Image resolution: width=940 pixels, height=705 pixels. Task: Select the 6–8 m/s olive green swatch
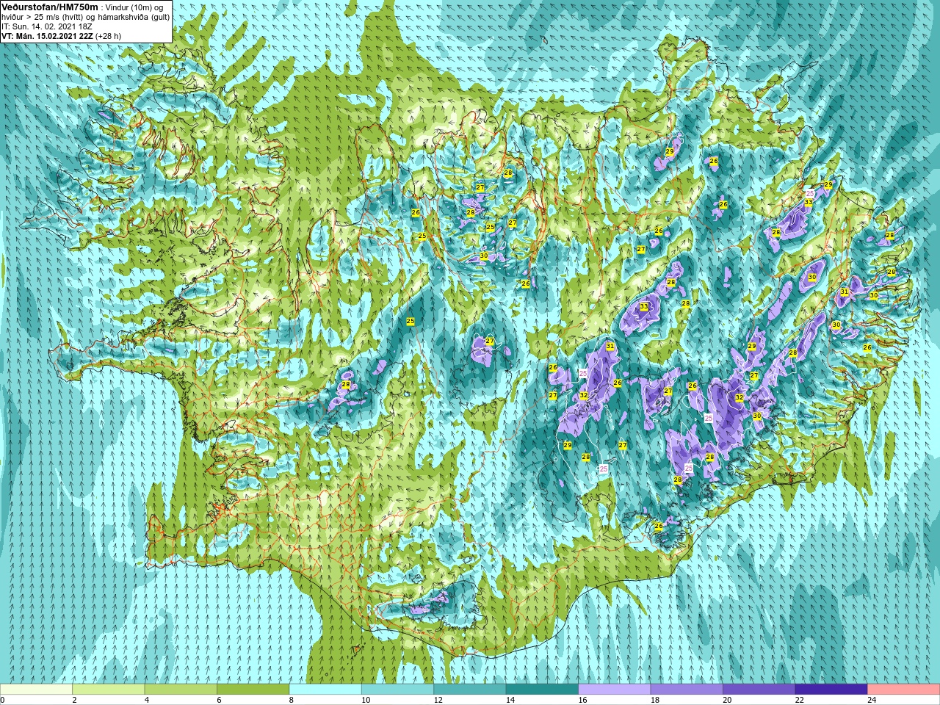click(253, 690)
